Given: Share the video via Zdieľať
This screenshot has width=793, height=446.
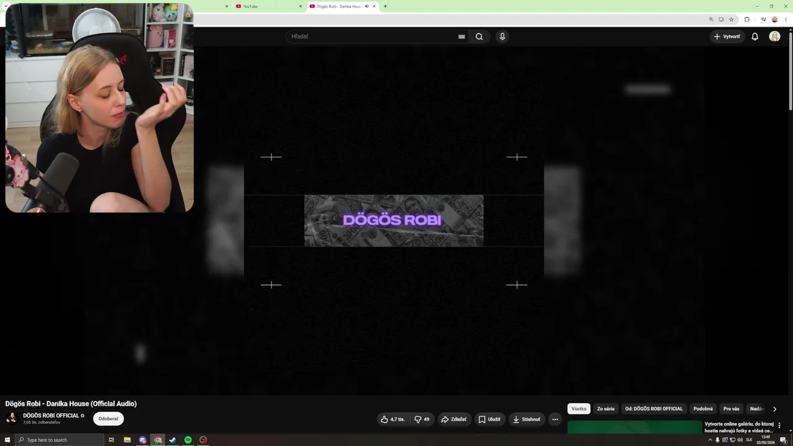Looking at the screenshot, I should click(x=454, y=419).
